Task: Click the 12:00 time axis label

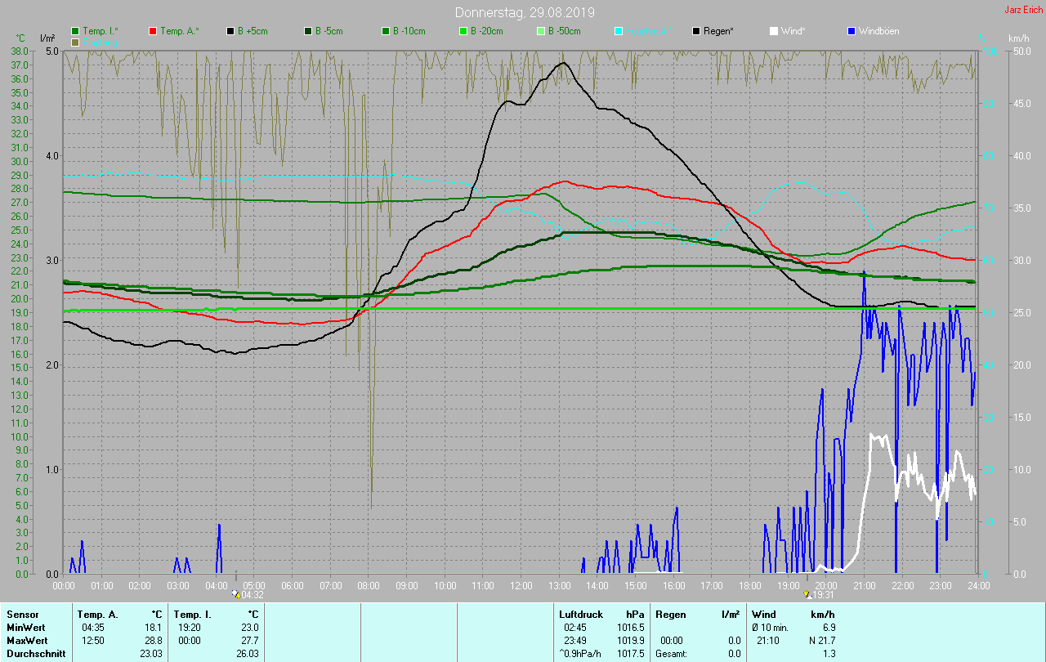Action: [521, 585]
